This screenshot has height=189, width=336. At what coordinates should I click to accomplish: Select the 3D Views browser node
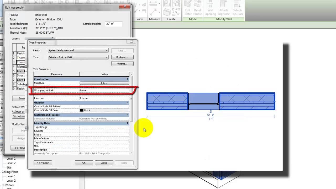coord(8,185)
